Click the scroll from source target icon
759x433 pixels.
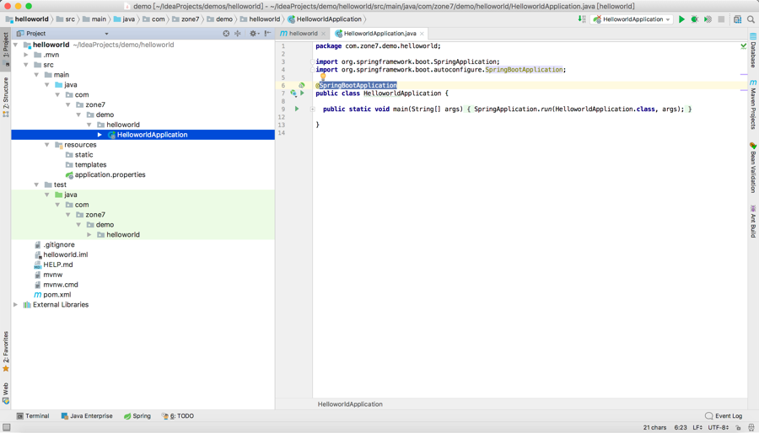(x=226, y=34)
